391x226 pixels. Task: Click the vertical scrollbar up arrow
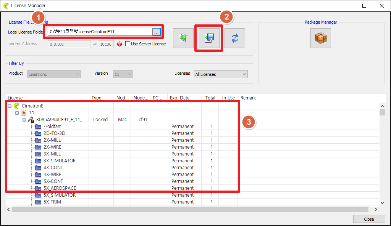pyautogui.click(x=382, y=106)
